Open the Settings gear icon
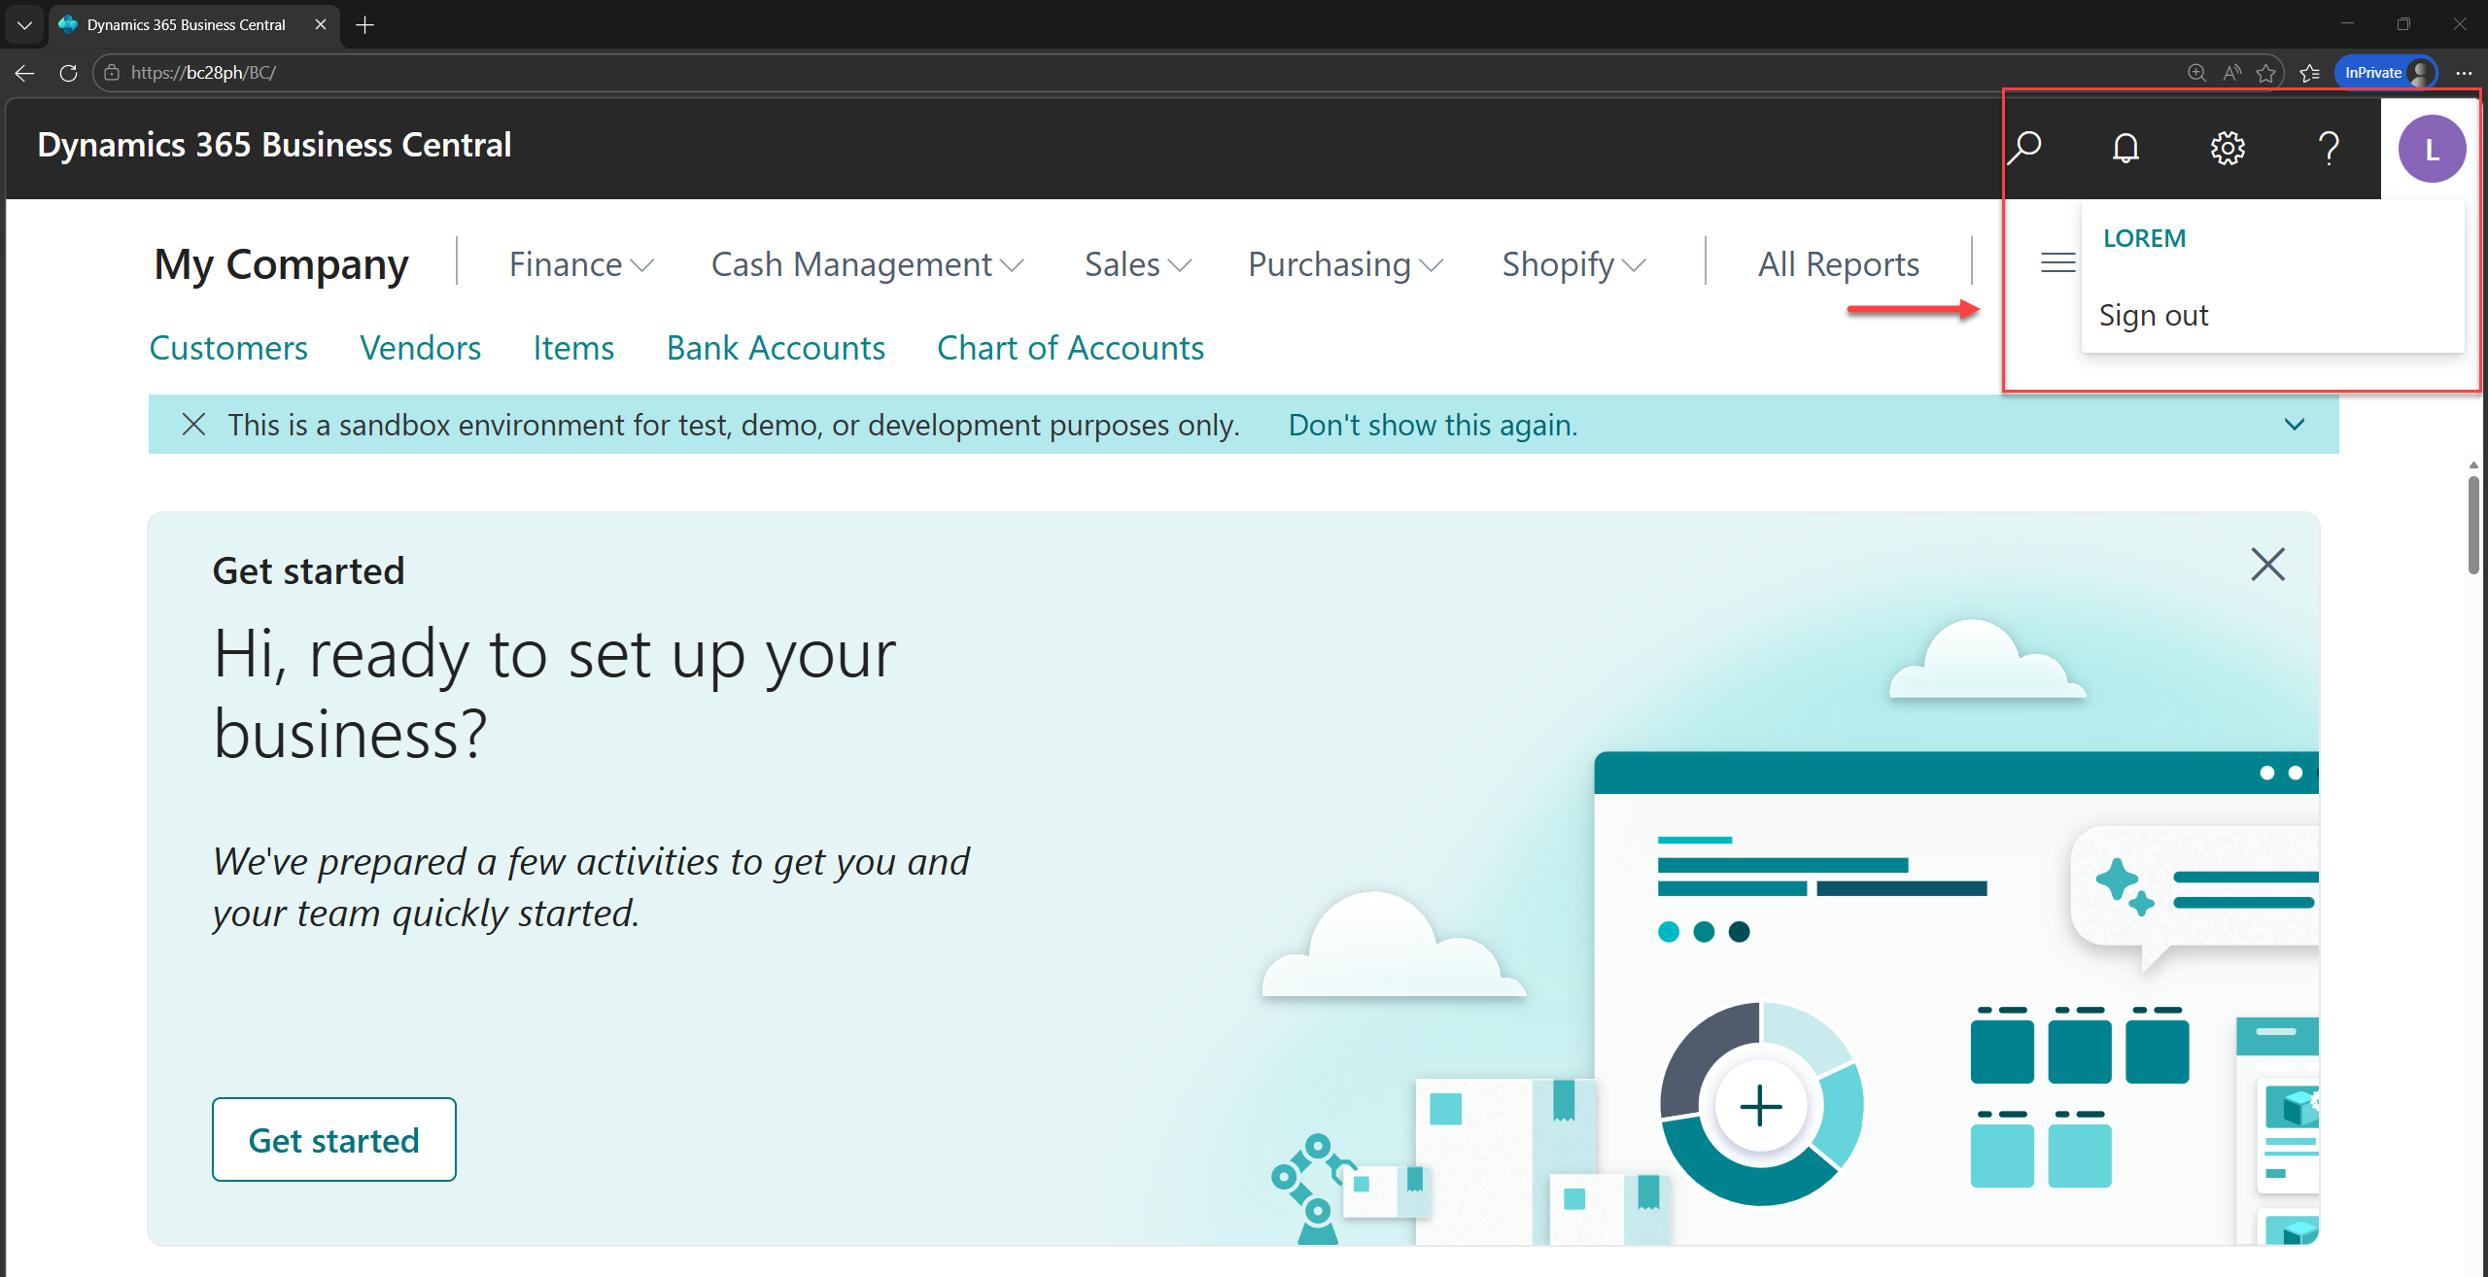The width and height of the screenshot is (2488, 1277). point(2228,148)
